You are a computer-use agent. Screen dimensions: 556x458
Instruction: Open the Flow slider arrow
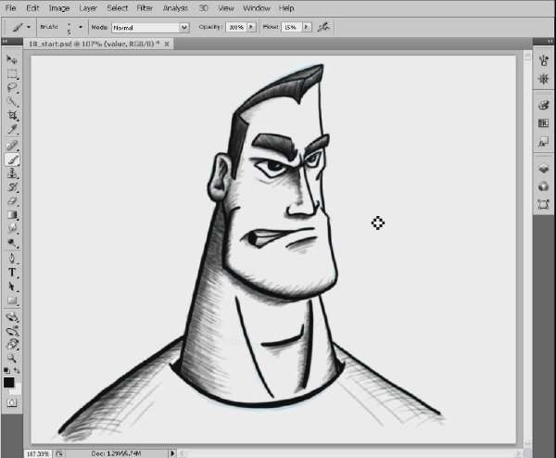tap(307, 27)
